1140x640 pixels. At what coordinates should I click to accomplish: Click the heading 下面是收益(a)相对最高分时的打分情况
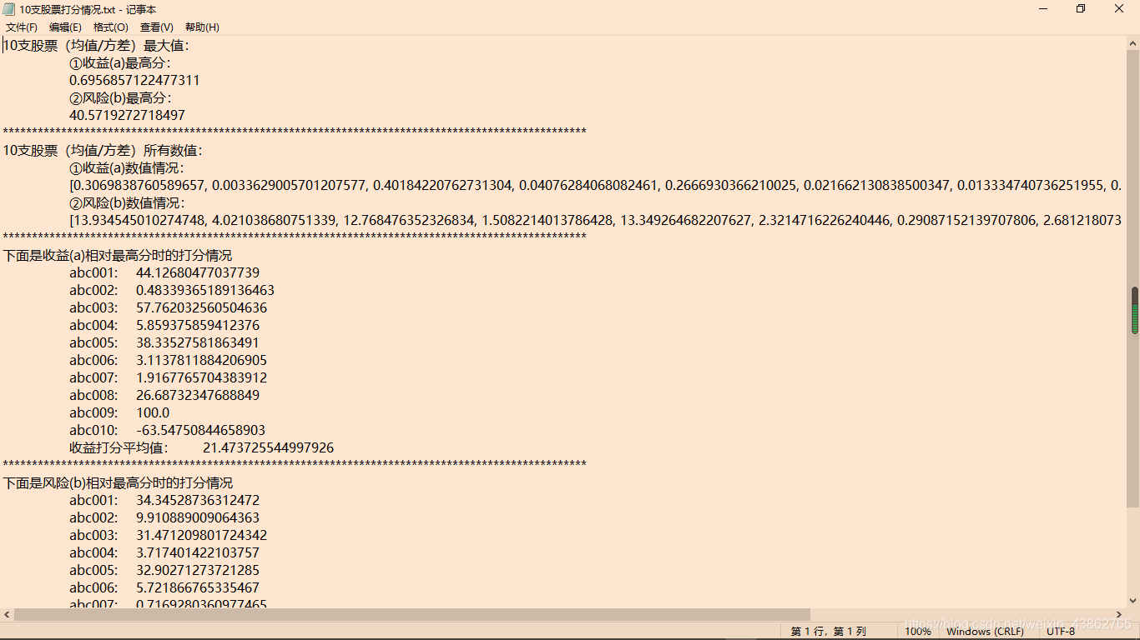pyautogui.click(x=118, y=256)
